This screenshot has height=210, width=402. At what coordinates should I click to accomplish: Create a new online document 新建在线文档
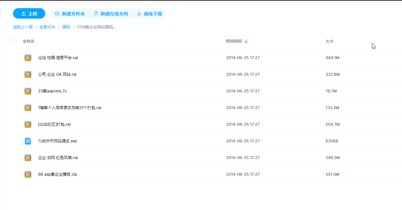click(111, 14)
